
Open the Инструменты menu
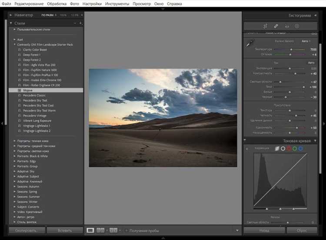(x=117, y=4)
